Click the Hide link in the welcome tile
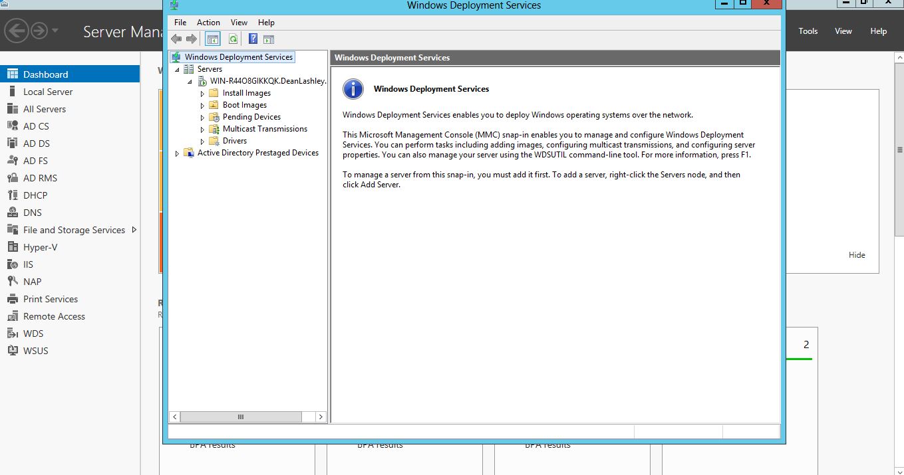Viewport: 904px width, 475px height. coord(857,255)
